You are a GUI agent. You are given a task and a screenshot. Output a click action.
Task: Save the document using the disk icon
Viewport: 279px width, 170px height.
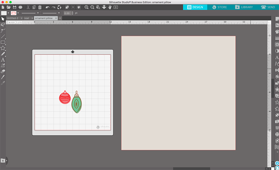click(x=15, y=7)
